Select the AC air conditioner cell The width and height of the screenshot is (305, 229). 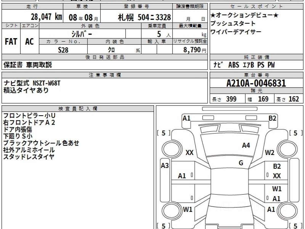coord(29,42)
